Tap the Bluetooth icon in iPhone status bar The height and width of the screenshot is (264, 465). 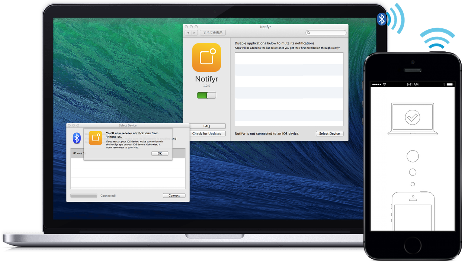pyautogui.click(x=443, y=84)
